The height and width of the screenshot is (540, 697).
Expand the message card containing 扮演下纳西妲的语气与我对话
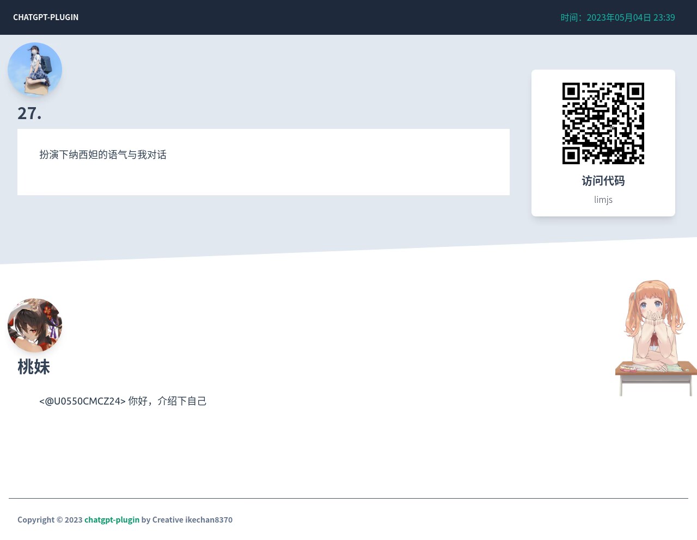click(x=264, y=162)
